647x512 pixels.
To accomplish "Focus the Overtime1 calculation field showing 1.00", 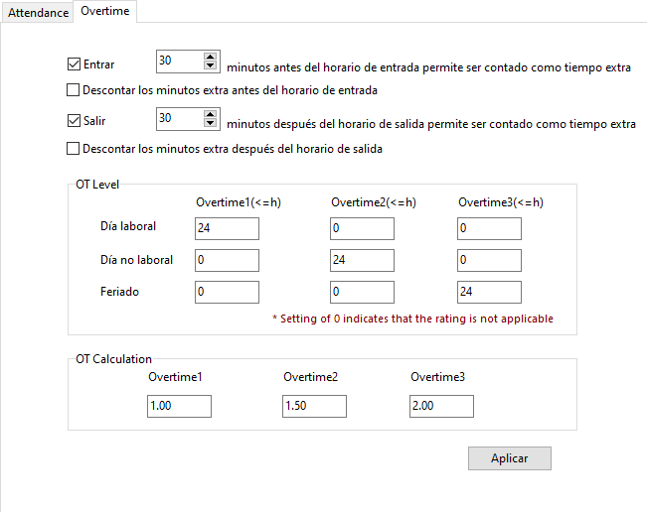I will pyautogui.click(x=179, y=406).
